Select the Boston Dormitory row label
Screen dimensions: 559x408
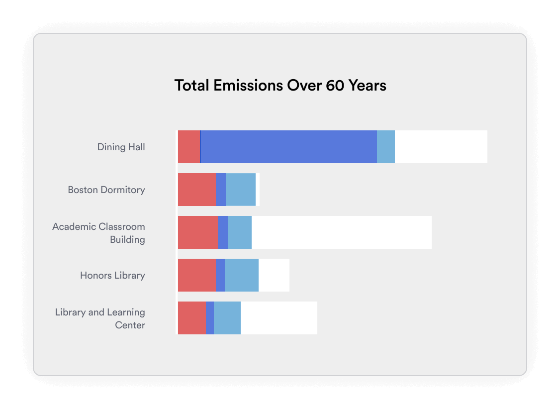[x=106, y=190]
